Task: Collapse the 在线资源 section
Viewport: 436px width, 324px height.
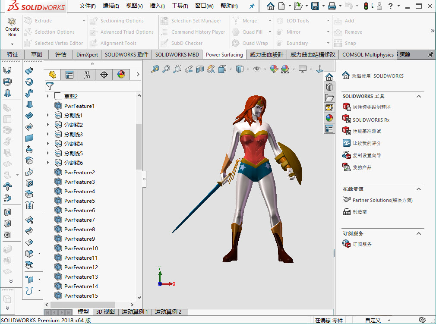Action: [x=418, y=189]
